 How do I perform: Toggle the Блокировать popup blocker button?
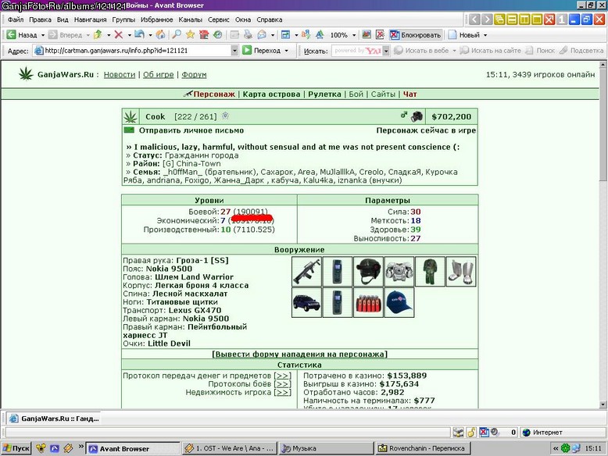[415, 35]
